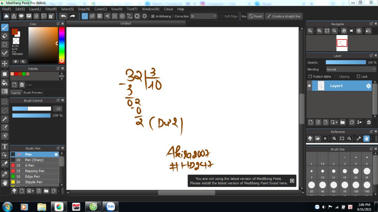Viewport: 378px width, 212px height.
Task: Select the green swatch in Palette
Action: pyautogui.click(x=24, y=74)
